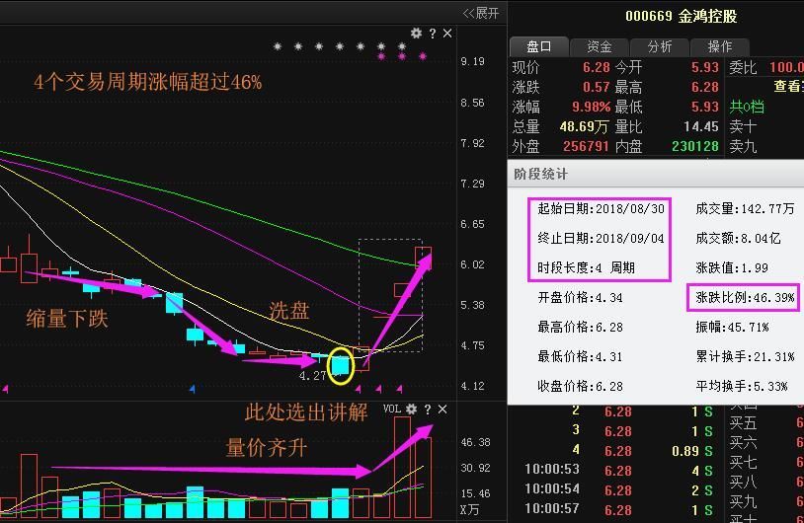Click 累计换手 21.31% entry
The width and height of the screenshot is (804, 523).
(745, 356)
